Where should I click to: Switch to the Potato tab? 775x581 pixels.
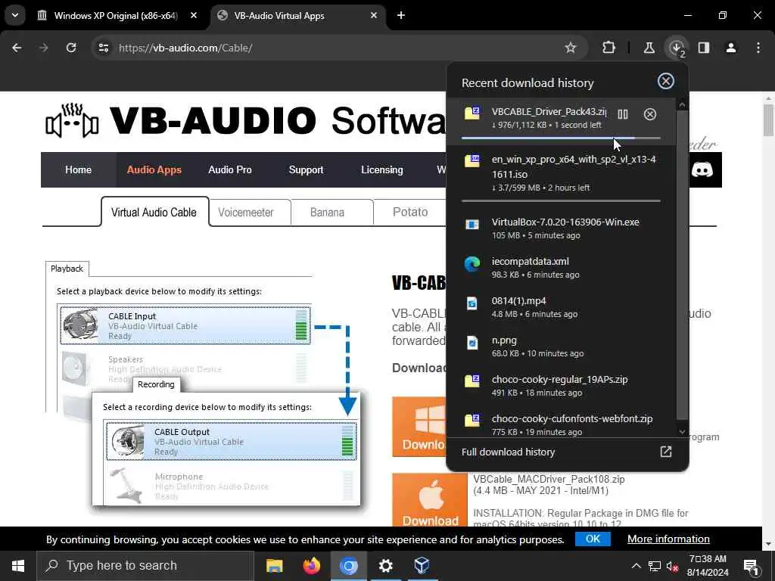tap(409, 213)
